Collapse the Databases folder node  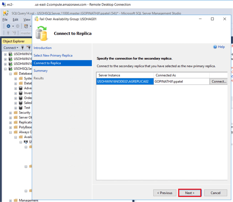(10, 74)
